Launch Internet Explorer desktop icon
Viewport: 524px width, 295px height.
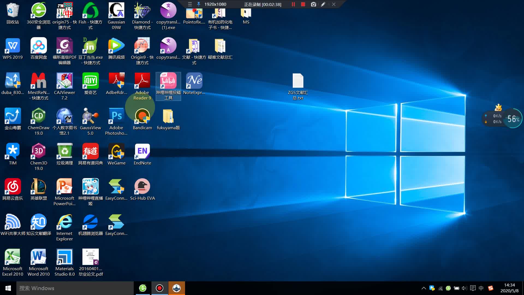pyautogui.click(x=64, y=222)
